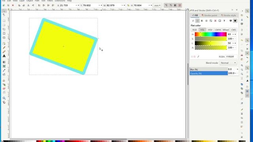Increase the hue H value
Screen dimensions: 253x142
click(x=236, y=34)
